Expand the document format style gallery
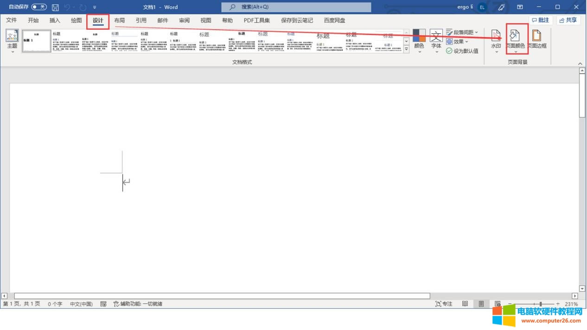587x330 pixels. (x=407, y=50)
